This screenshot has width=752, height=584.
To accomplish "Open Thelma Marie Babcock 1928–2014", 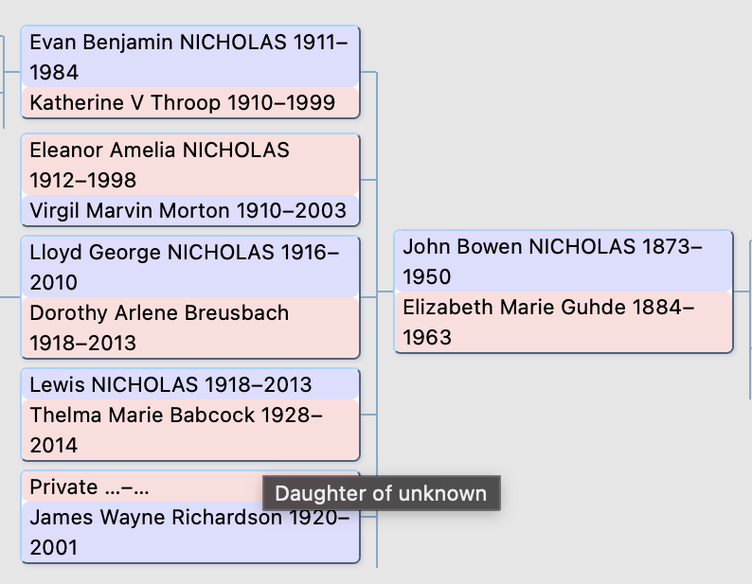I will (x=189, y=430).
